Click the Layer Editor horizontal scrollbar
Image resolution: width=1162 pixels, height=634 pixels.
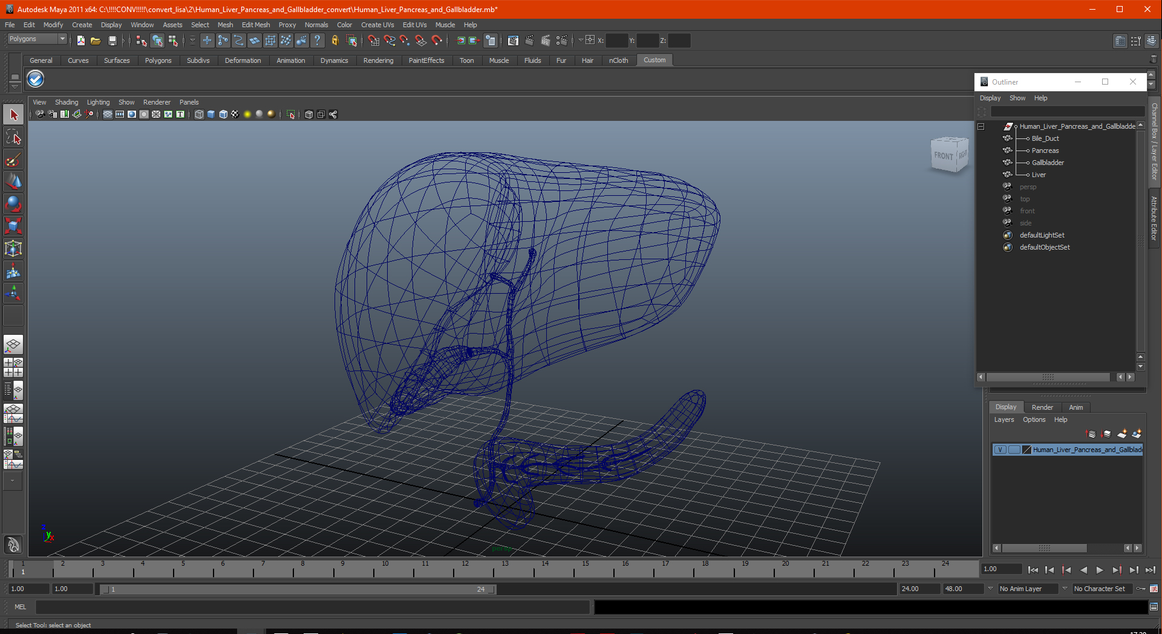[1044, 548]
